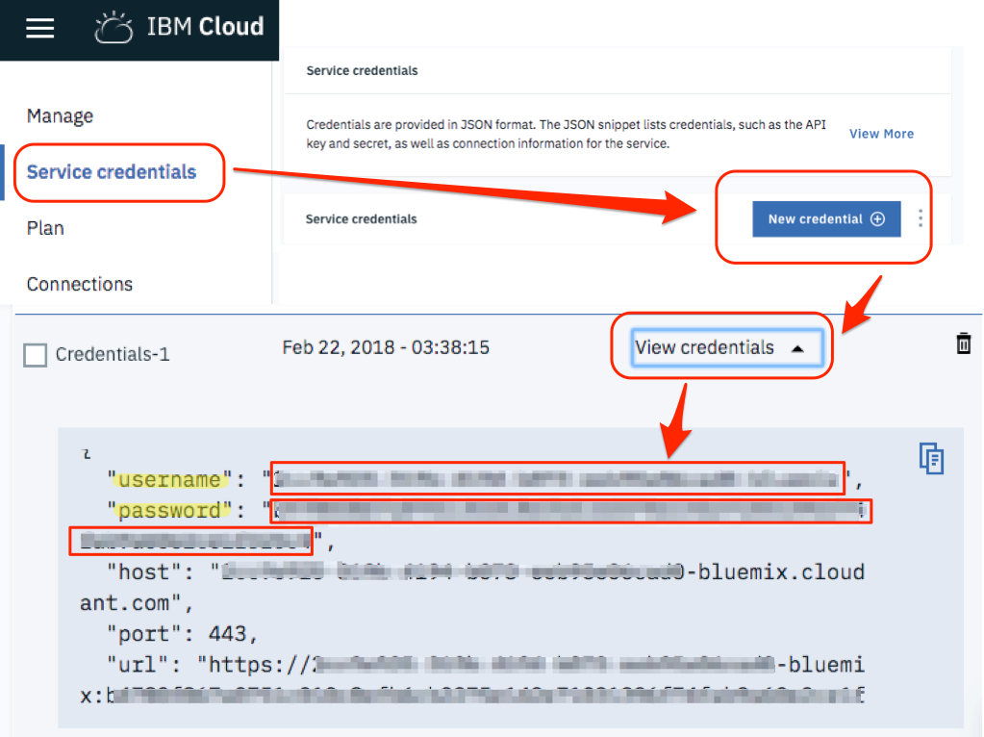This screenshot has height=737, width=984.
Task: Open the three-dot overflow menu
Action: (x=920, y=219)
